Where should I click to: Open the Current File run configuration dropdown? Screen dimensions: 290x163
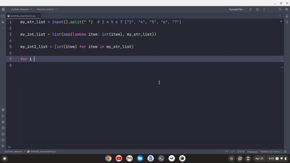237,10
